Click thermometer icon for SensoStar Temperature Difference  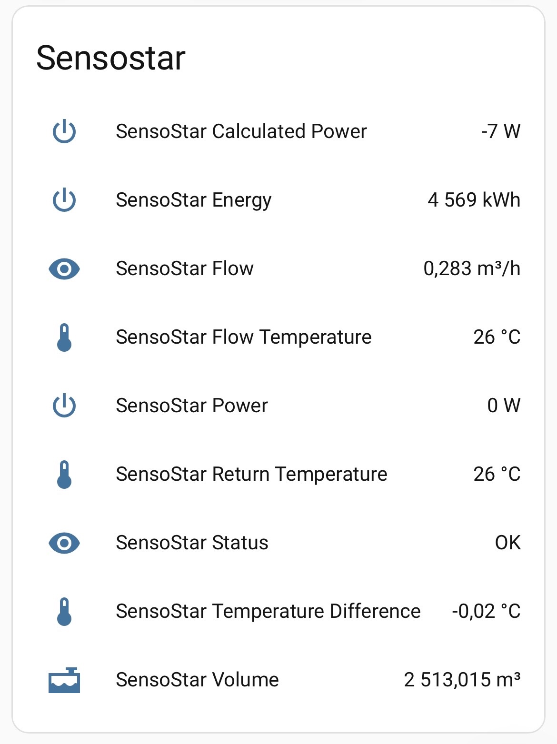[64, 612]
